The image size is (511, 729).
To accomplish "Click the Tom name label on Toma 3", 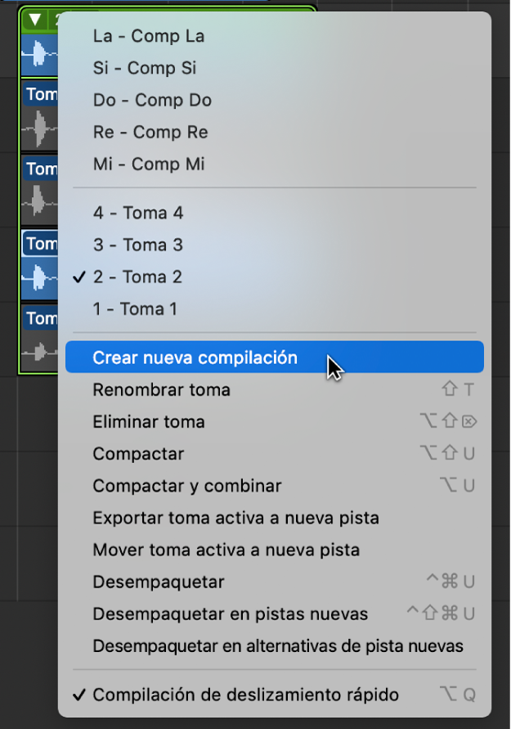I will point(40,169).
